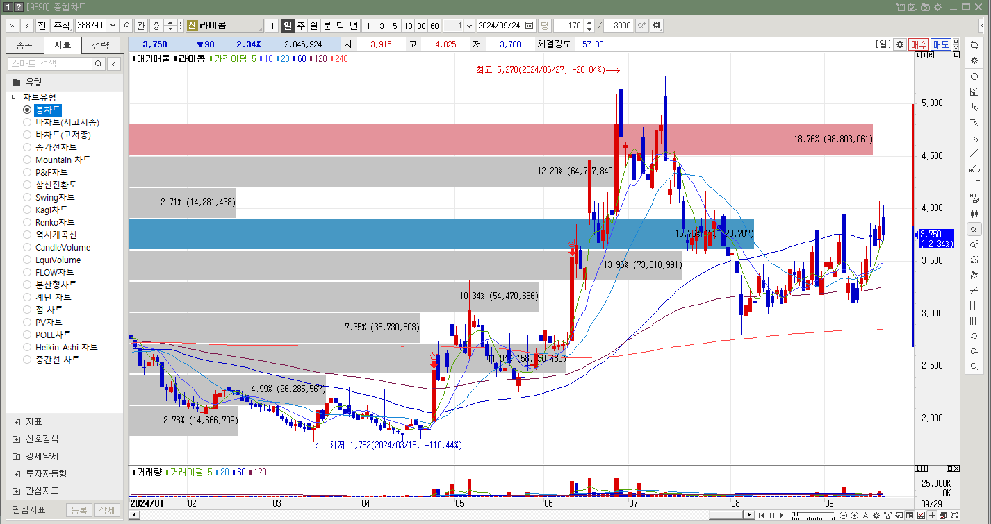The height and width of the screenshot is (524, 991).
Task: Click the fullscreen expand icon bottom right
Action: (953, 515)
